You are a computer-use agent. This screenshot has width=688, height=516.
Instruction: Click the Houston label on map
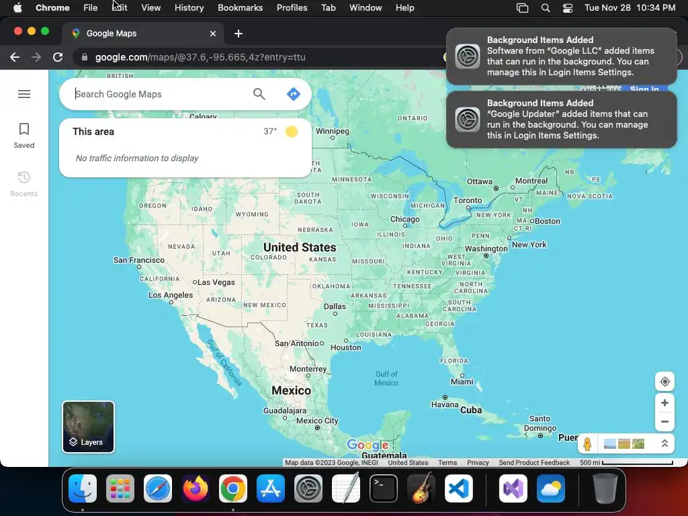pyautogui.click(x=346, y=347)
